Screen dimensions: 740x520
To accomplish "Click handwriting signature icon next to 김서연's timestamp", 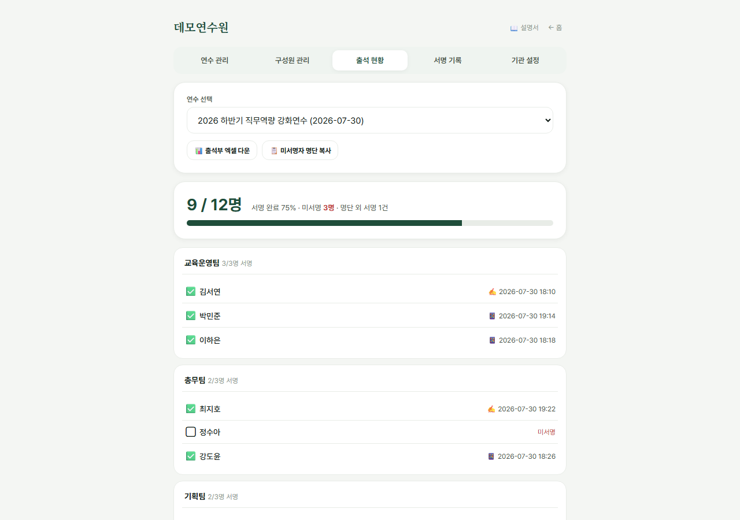I will [492, 292].
